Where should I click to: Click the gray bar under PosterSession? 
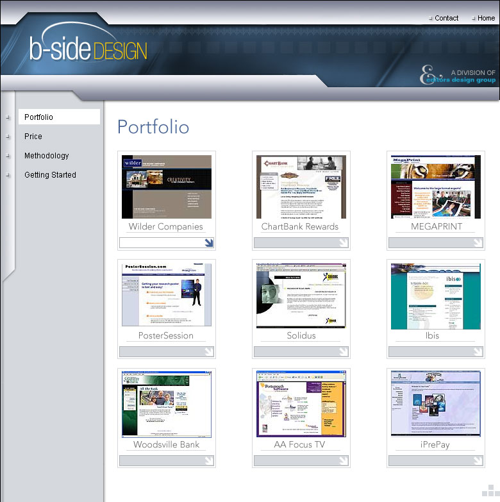tap(167, 351)
